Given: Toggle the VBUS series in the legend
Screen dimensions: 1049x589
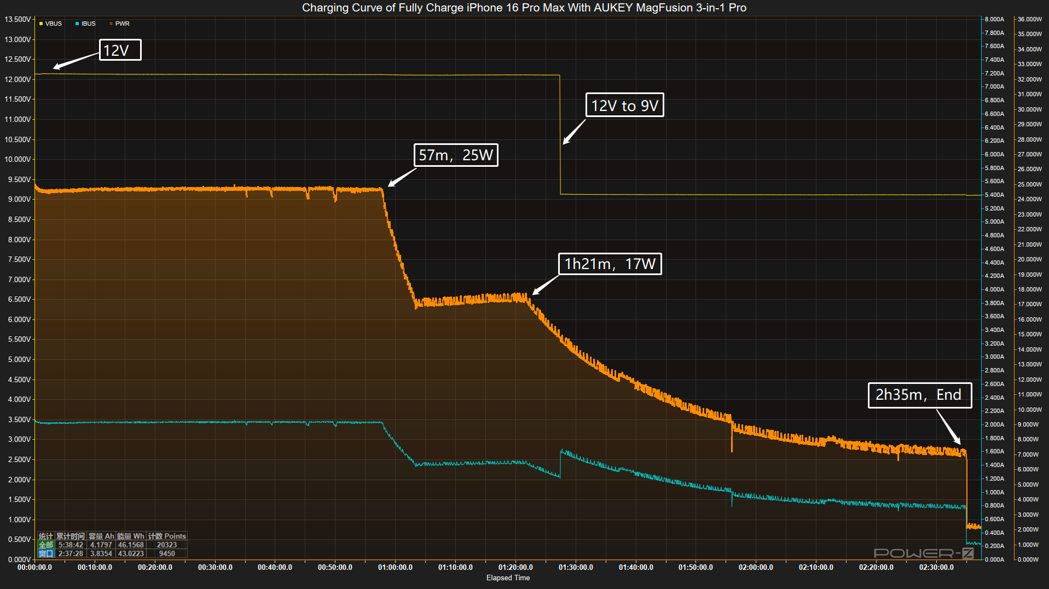Looking at the screenshot, I should pyautogui.click(x=50, y=24).
